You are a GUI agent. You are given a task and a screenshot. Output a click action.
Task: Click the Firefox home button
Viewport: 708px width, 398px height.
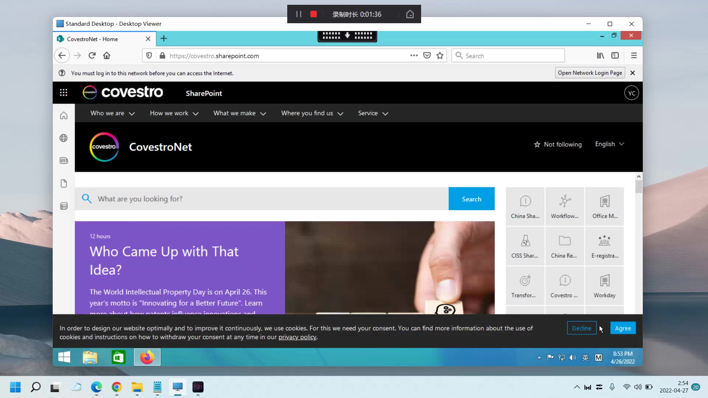pos(107,56)
